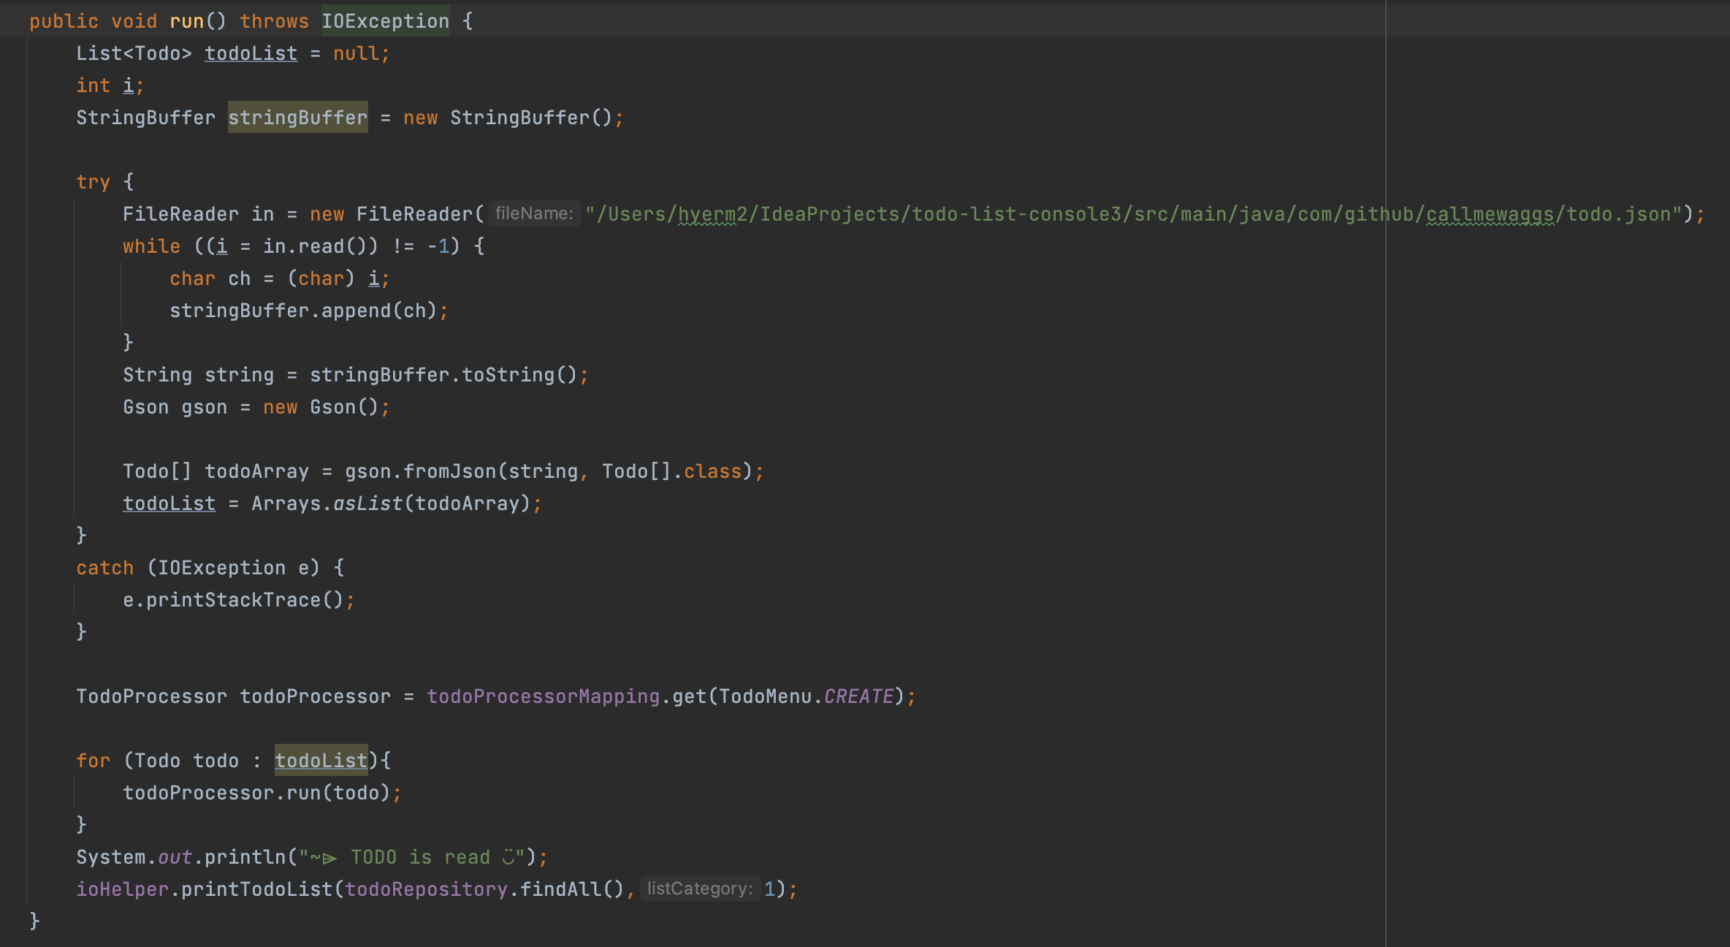Click the run method name

(186, 21)
